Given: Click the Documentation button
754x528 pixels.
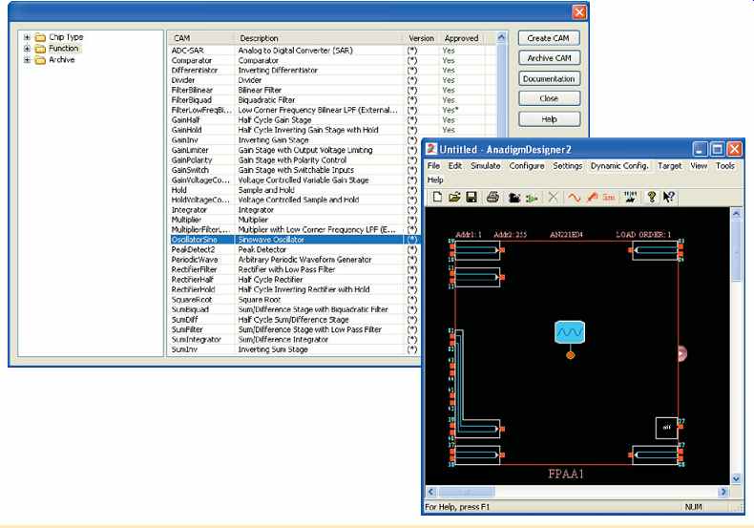Looking at the screenshot, I should click(x=549, y=78).
